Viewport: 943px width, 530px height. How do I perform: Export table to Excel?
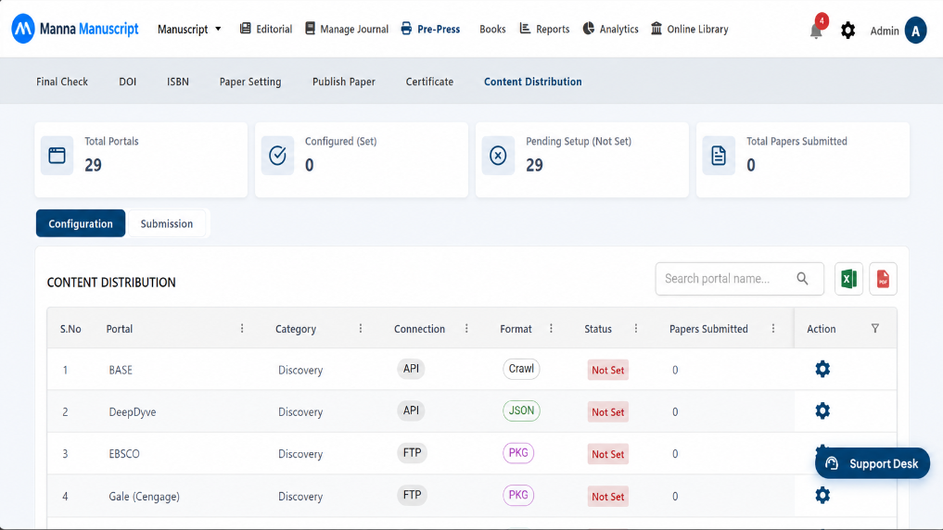848,279
